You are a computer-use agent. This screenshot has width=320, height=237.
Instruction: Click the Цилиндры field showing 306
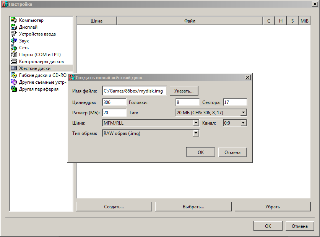coord(114,102)
